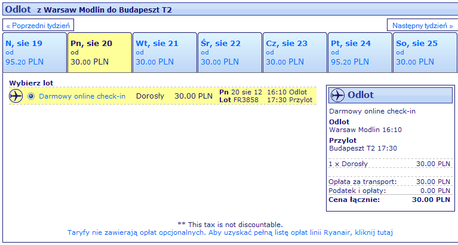Select the So, sie 25 date tab
Image resolution: width=458 pixels, height=245 pixels.
[425, 52]
